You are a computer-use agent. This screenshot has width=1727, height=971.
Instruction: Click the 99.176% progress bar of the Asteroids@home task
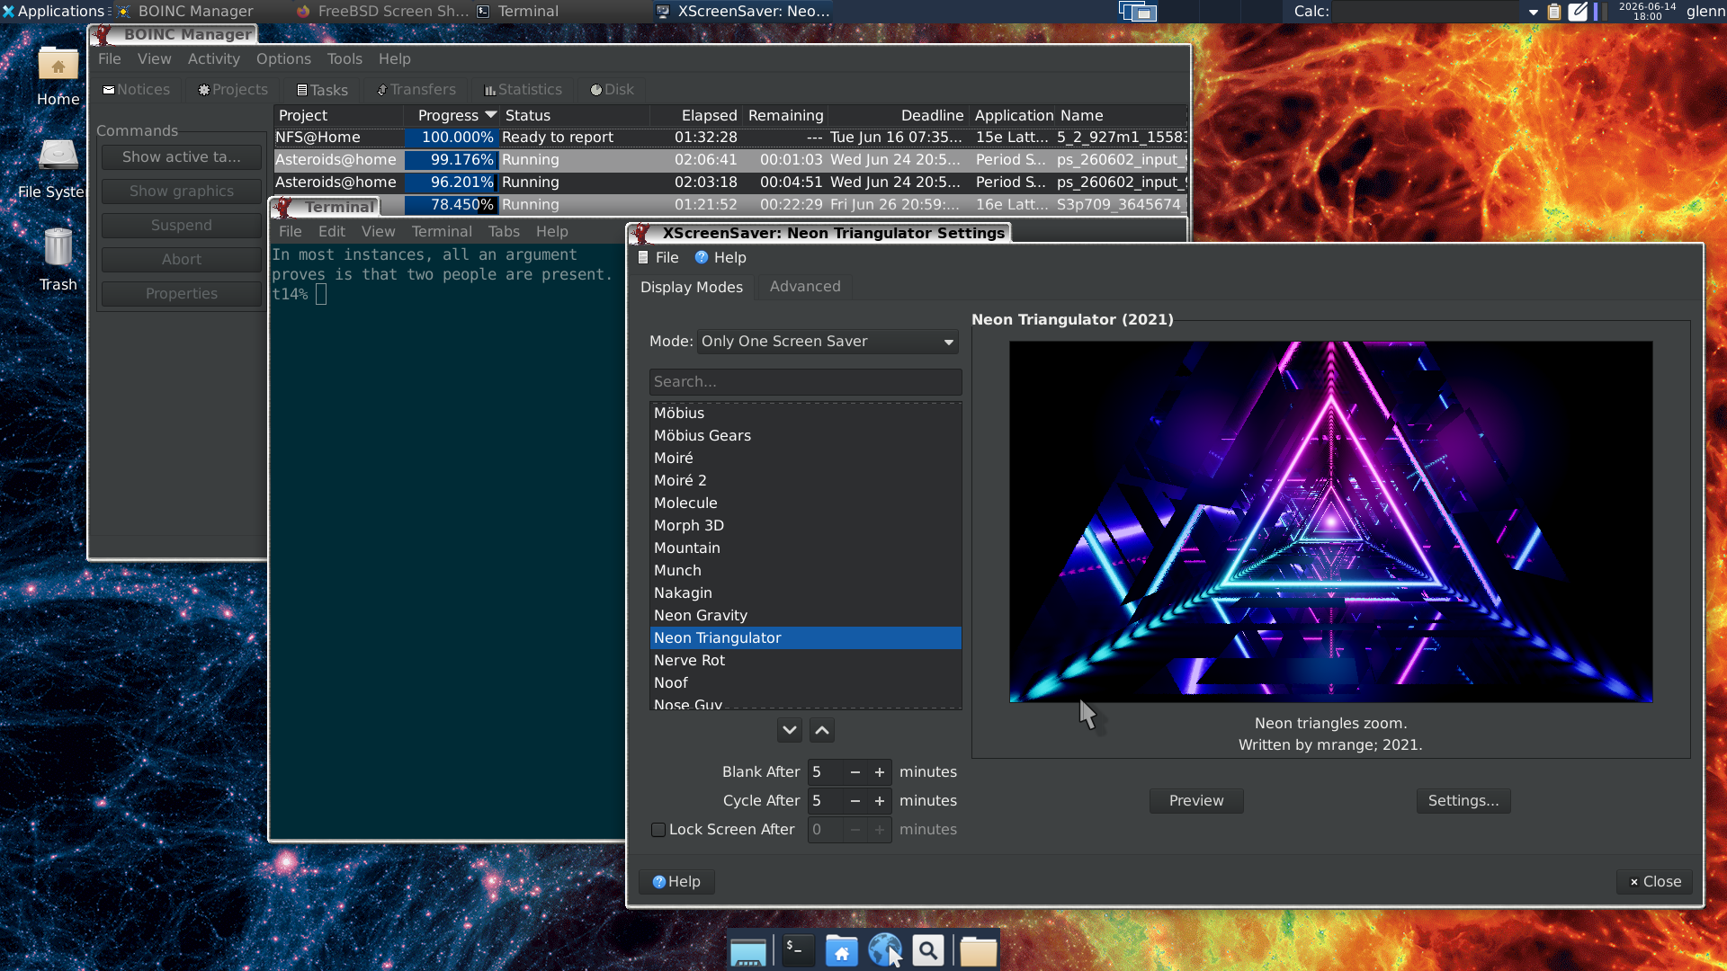[x=451, y=160]
